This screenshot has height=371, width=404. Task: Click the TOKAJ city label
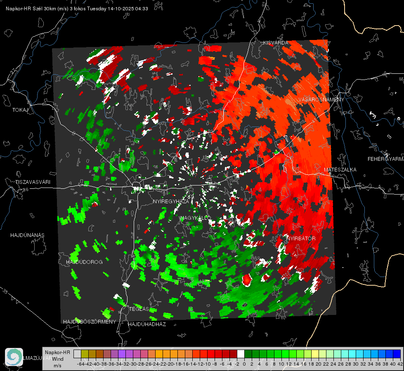tap(20, 110)
